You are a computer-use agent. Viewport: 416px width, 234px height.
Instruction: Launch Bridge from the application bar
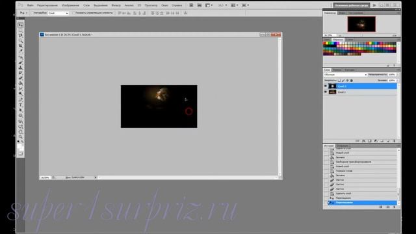[x=191, y=5]
